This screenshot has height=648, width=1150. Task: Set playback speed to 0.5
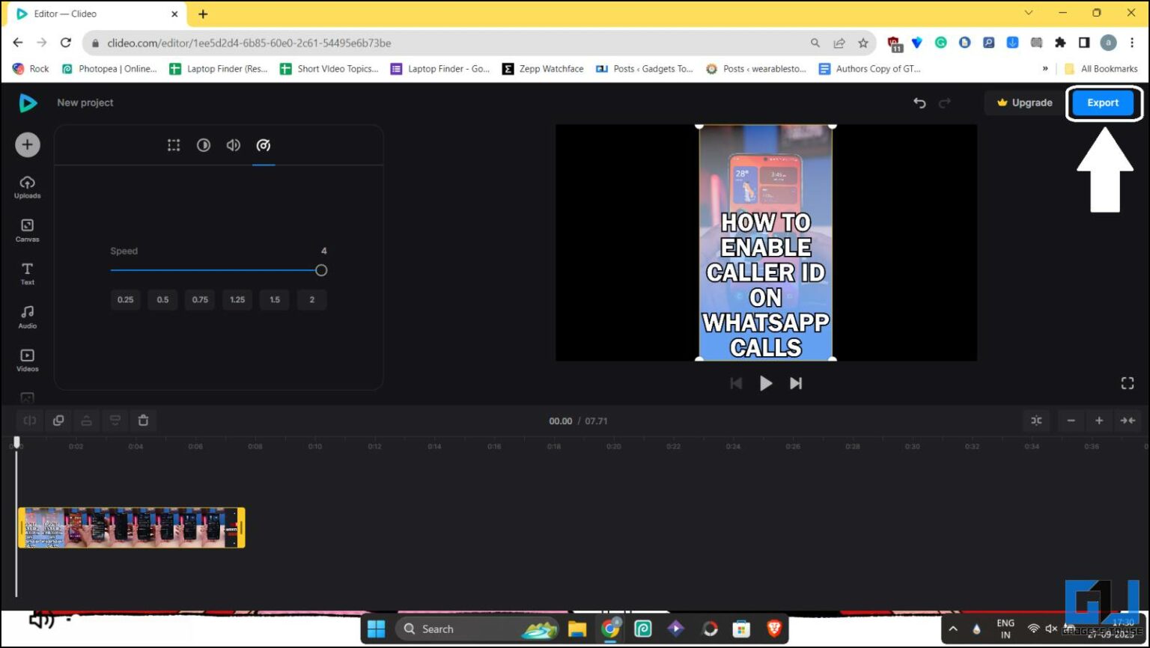(162, 299)
